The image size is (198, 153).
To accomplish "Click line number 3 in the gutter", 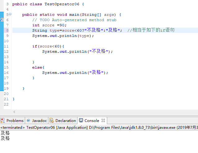I will (x=7, y=4).
